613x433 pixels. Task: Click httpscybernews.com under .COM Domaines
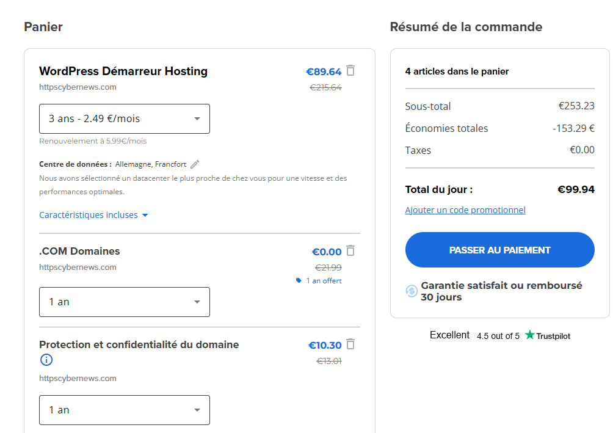click(78, 267)
